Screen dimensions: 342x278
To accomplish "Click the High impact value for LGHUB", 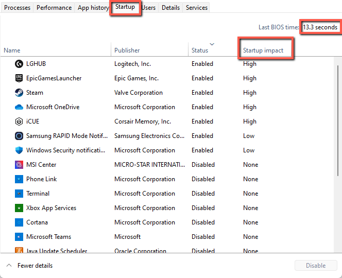I will tap(250, 64).
